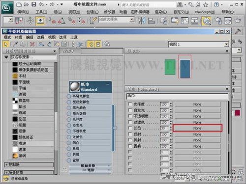The width and height of the screenshot is (246, 184).
Task: Click the None button for 置换 map
Action: click(197, 146)
